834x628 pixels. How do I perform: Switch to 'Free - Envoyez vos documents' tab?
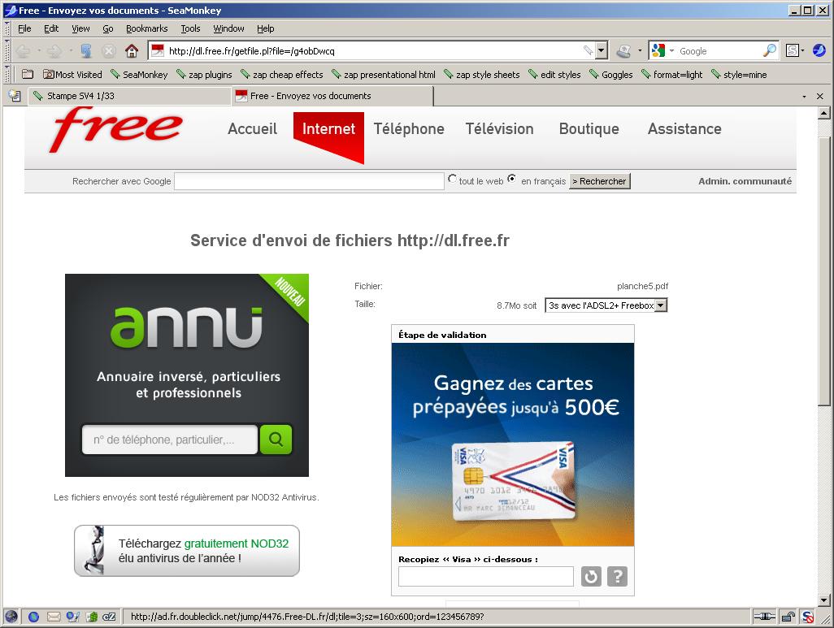332,96
